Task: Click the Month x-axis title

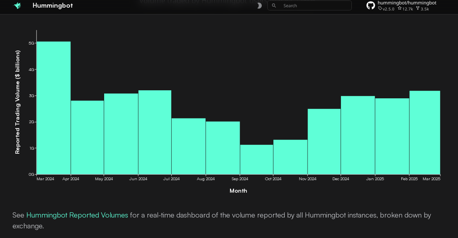Action: coord(238,191)
